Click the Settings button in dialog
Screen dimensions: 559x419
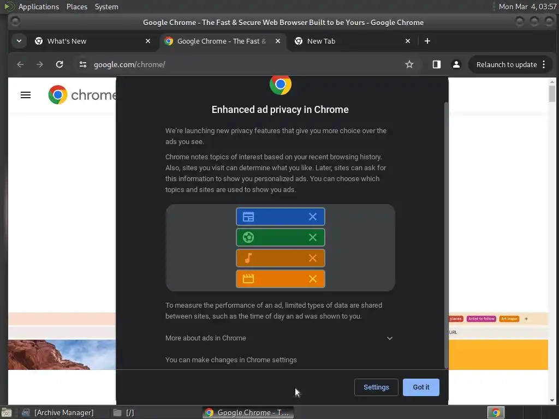tap(376, 387)
